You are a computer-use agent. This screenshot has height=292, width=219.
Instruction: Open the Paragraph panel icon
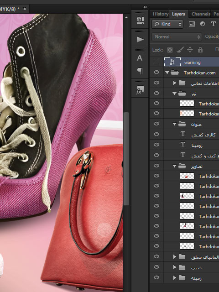(x=140, y=71)
